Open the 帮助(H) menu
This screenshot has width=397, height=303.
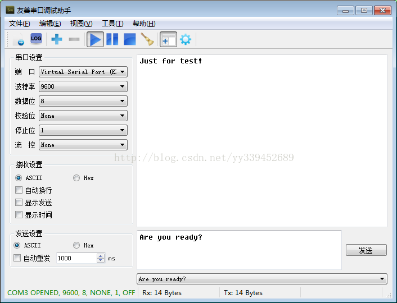pyautogui.click(x=144, y=24)
